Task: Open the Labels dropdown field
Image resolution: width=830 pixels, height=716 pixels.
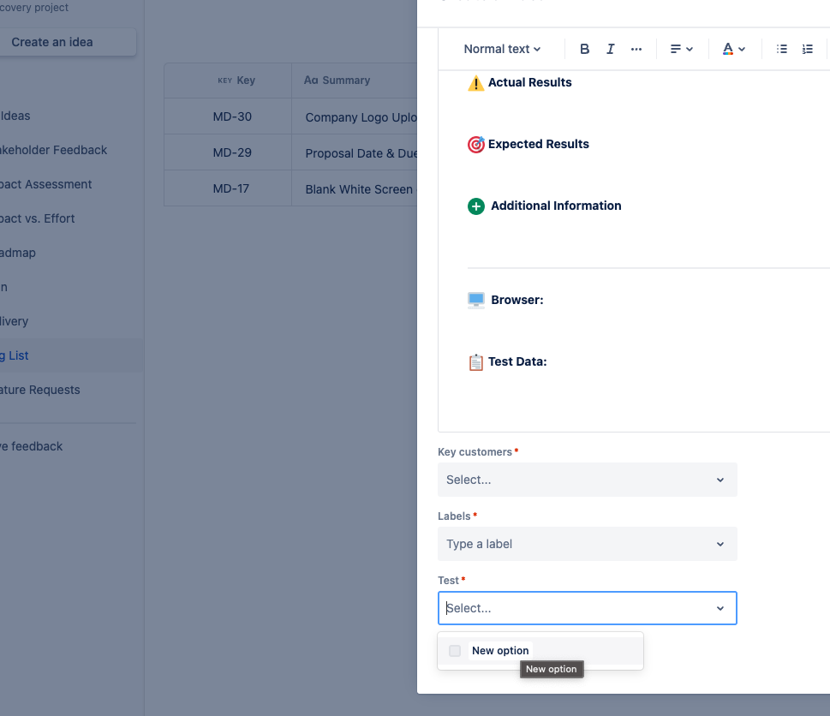Action: click(587, 544)
